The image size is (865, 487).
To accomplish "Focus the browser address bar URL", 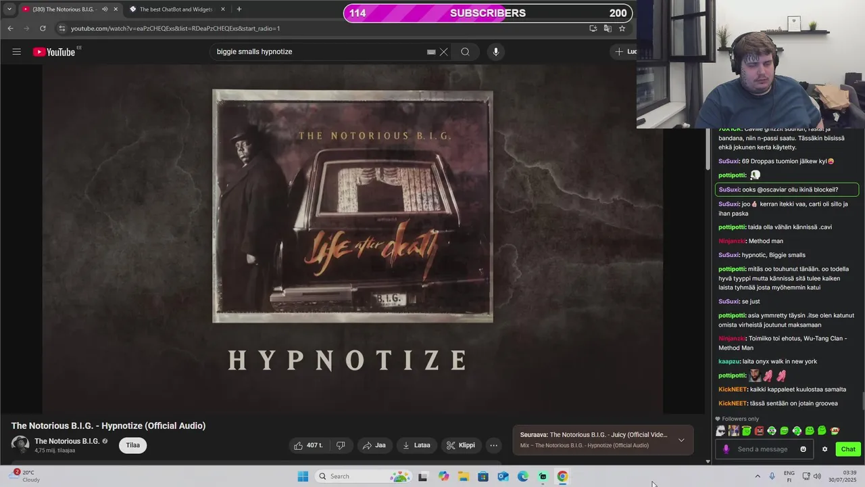I will click(x=176, y=28).
